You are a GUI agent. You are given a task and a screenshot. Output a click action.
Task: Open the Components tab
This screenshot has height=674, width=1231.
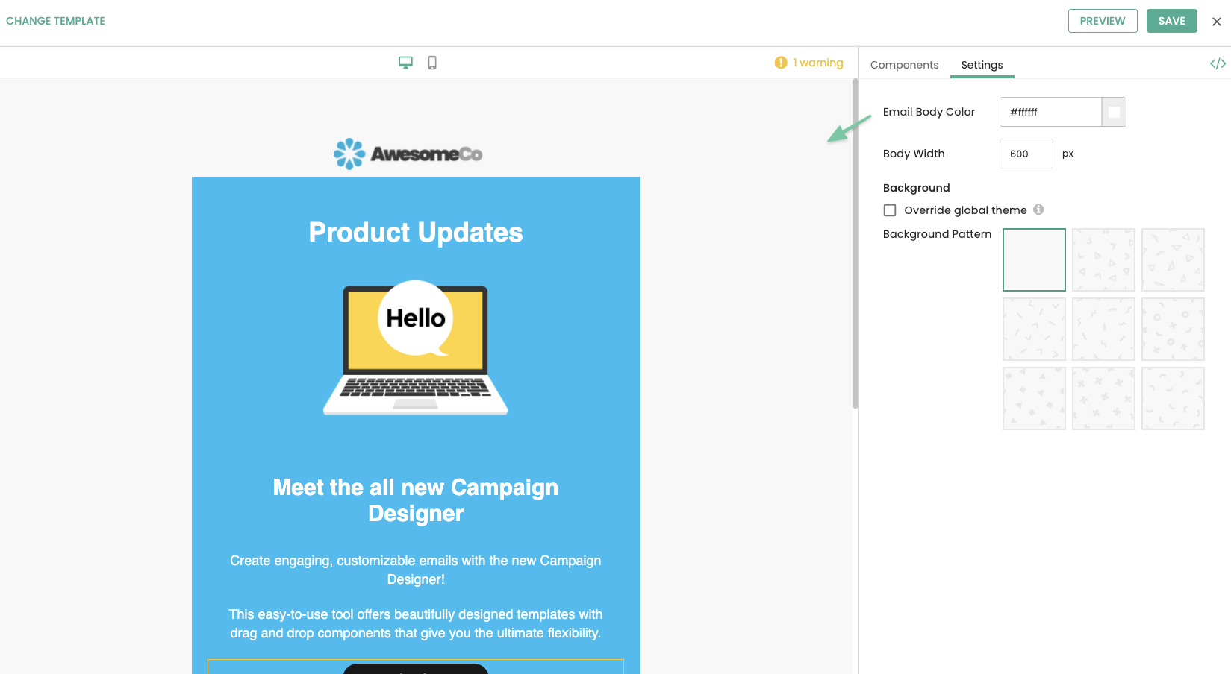(904, 65)
